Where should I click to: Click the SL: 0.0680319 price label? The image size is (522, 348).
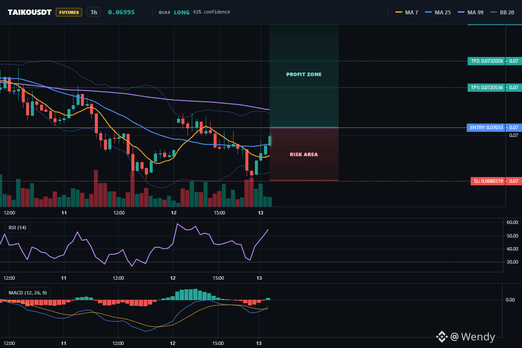(x=488, y=181)
